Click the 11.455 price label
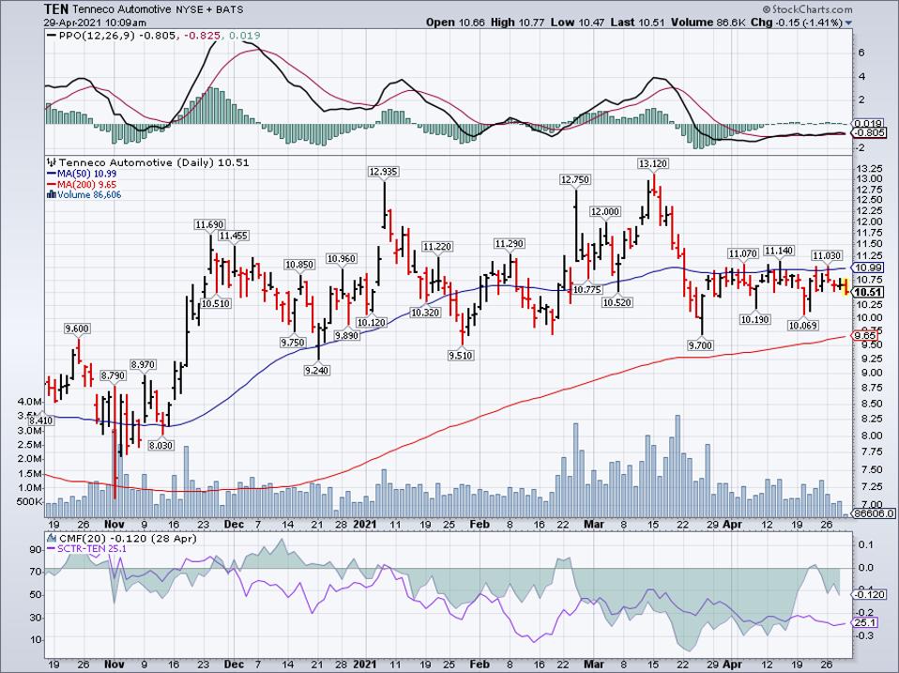Image resolution: width=899 pixels, height=673 pixels. click(234, 236)
